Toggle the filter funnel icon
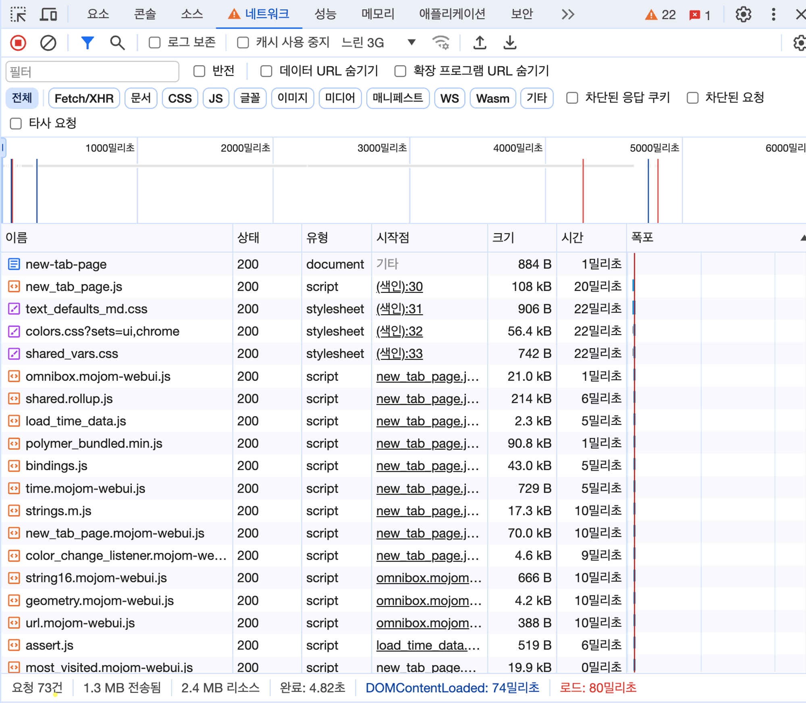 click(87, 43)
